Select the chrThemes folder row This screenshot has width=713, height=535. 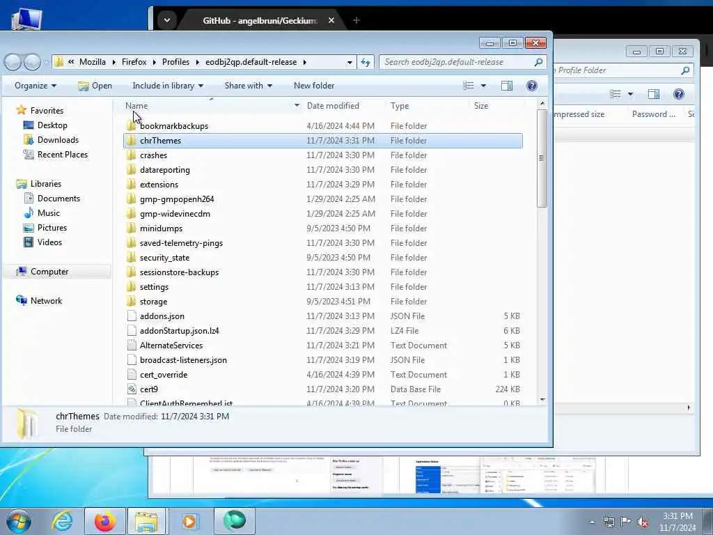323,141
